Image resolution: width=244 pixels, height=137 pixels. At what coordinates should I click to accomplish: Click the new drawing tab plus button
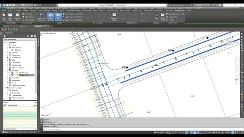click(x=52, y=26)
